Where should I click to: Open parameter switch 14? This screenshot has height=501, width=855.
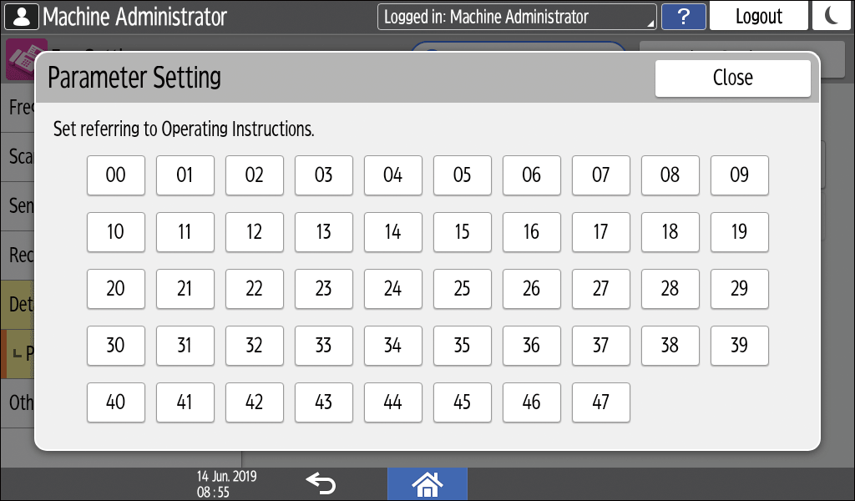tap(393, 232)
